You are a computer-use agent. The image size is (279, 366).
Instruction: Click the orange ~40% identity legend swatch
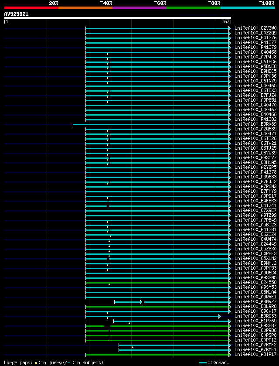pyautogui.click(x=85, y=8)
